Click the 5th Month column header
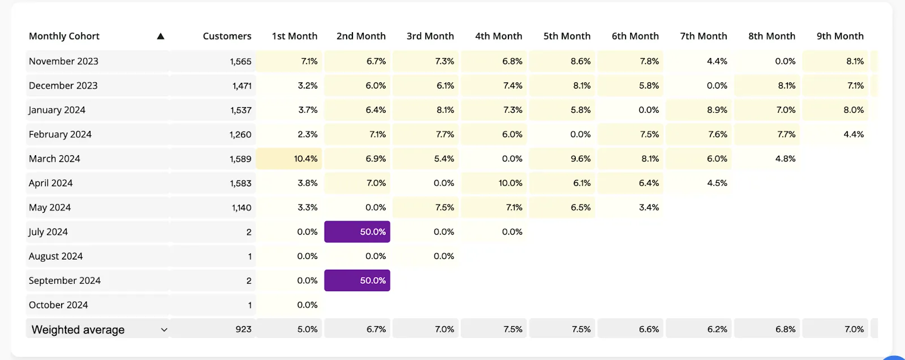The width and height of the screenshot is (905, 360). [567, 36]
